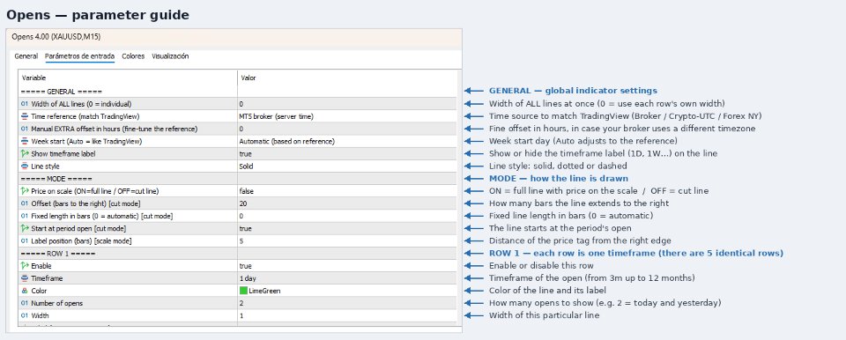Select the ===== ROW 1 ===== section row

237,253
